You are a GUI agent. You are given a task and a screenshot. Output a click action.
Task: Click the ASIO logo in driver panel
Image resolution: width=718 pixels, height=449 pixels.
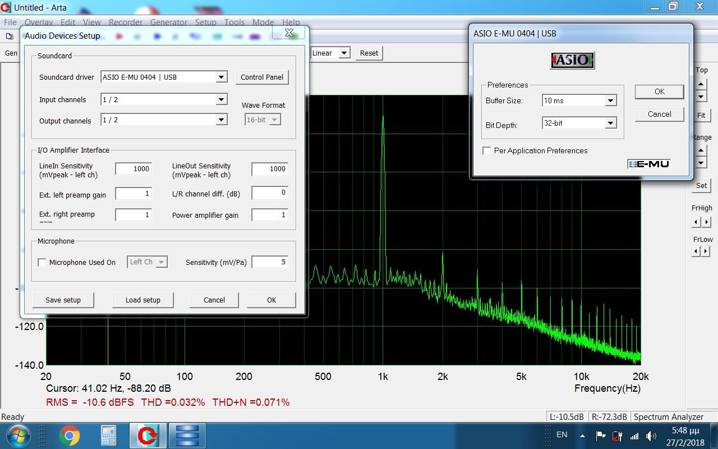[x=572, y=60]
